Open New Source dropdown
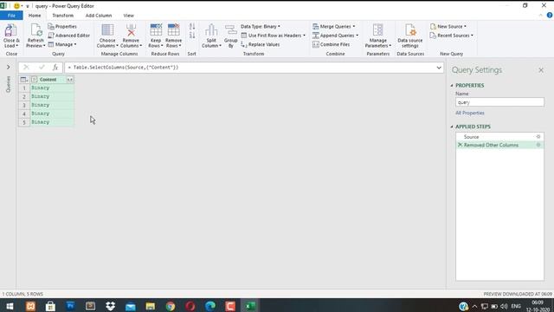The image size is (554, 312). 448,27
